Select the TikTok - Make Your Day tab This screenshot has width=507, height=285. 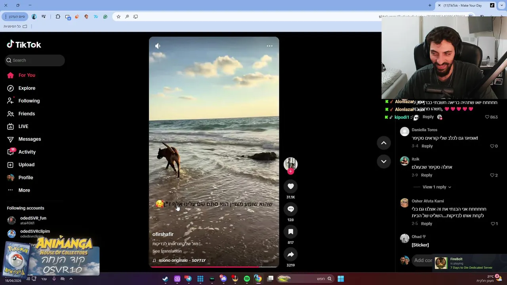point(466,6)
